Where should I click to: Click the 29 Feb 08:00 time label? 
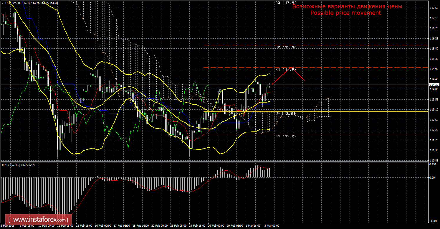235,226
